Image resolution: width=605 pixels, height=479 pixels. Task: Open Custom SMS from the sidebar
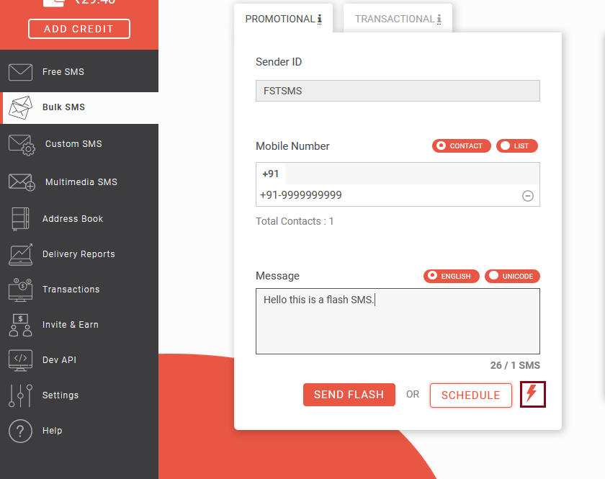(x=72, y=144)
